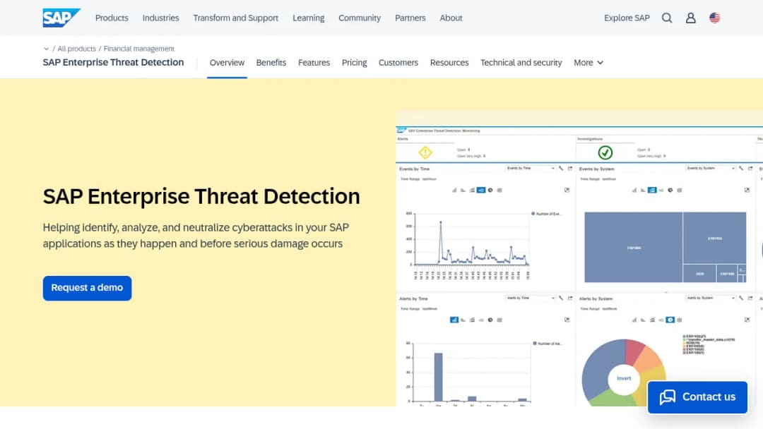The width and height of the screenshot is (763, 429).
Task: Click SAP Enterprise Threat Detection page title link
Action: (x=113, y=62)
